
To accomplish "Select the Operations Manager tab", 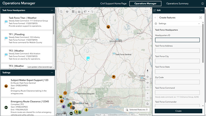I will [145, 3].
